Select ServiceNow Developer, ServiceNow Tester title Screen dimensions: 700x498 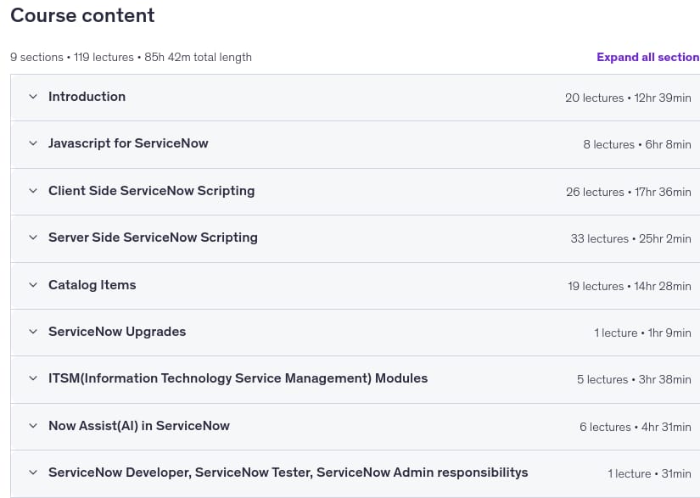click(288, 473)
